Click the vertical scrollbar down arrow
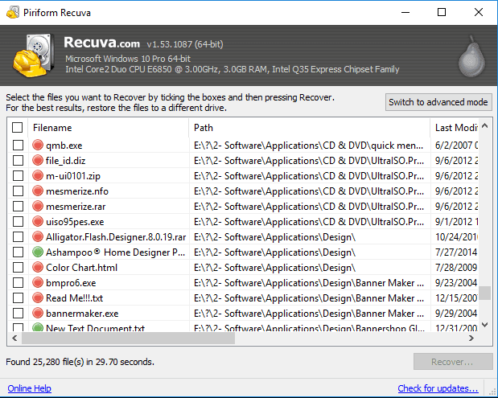The image size is (498, 398). coord(485,326)
